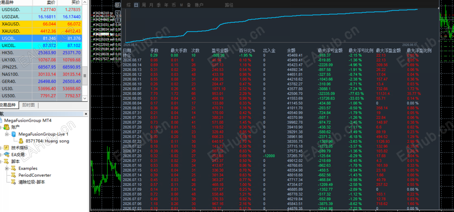
Task: Select the 季 quarterly period tab
Action: pyautogui.click(x=159, y=5)
